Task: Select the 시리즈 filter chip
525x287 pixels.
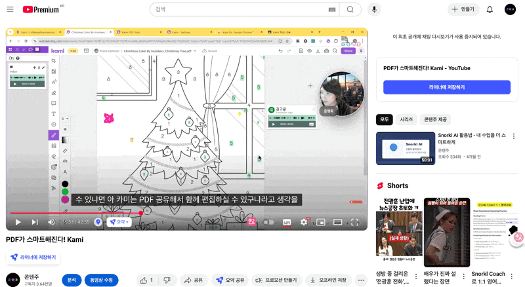Action: pyautogui.click(x=406, y=119)
